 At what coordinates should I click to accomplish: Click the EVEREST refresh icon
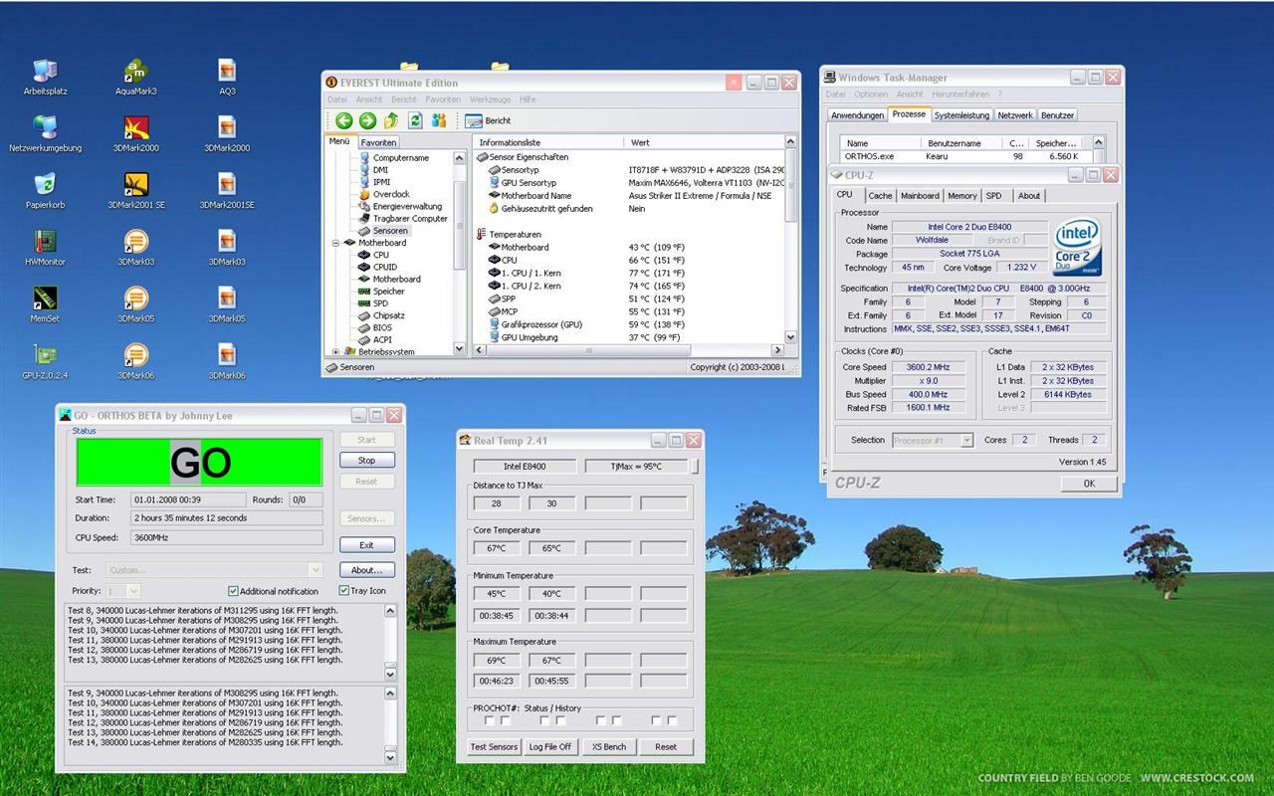click(415, 120)
